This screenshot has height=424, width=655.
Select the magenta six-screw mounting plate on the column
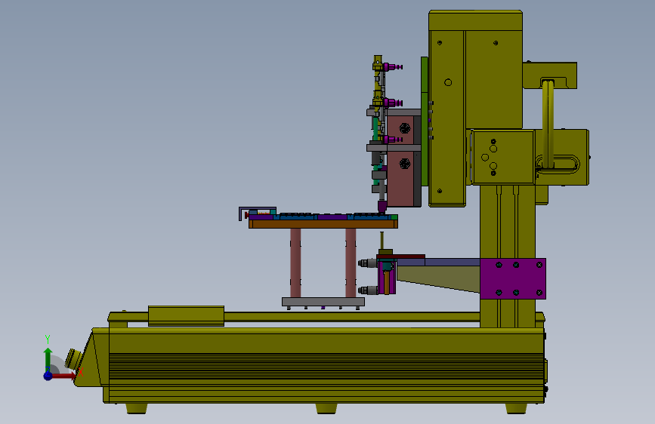tap(513, 279)
